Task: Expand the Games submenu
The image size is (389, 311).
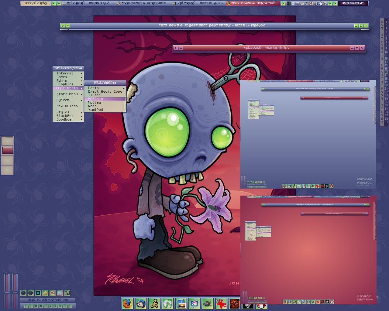Action: click(x=68, y=77)
